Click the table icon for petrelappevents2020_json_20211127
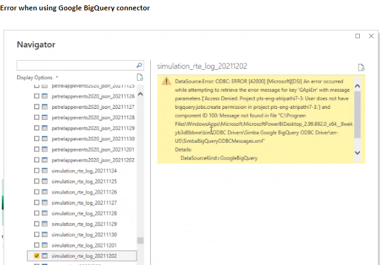Viewport: 386px width, 265px height. [x=44, y=106]
